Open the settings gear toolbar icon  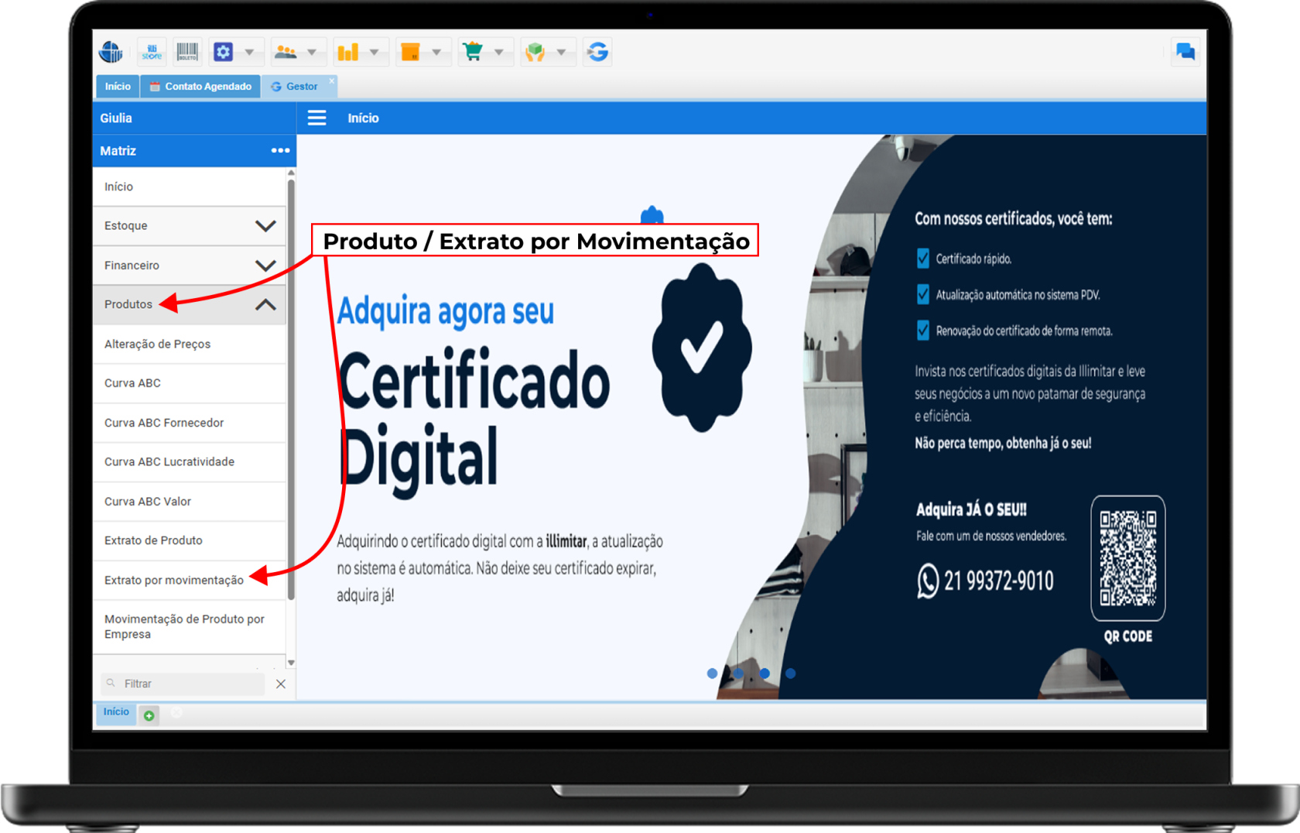click(224, 52)
